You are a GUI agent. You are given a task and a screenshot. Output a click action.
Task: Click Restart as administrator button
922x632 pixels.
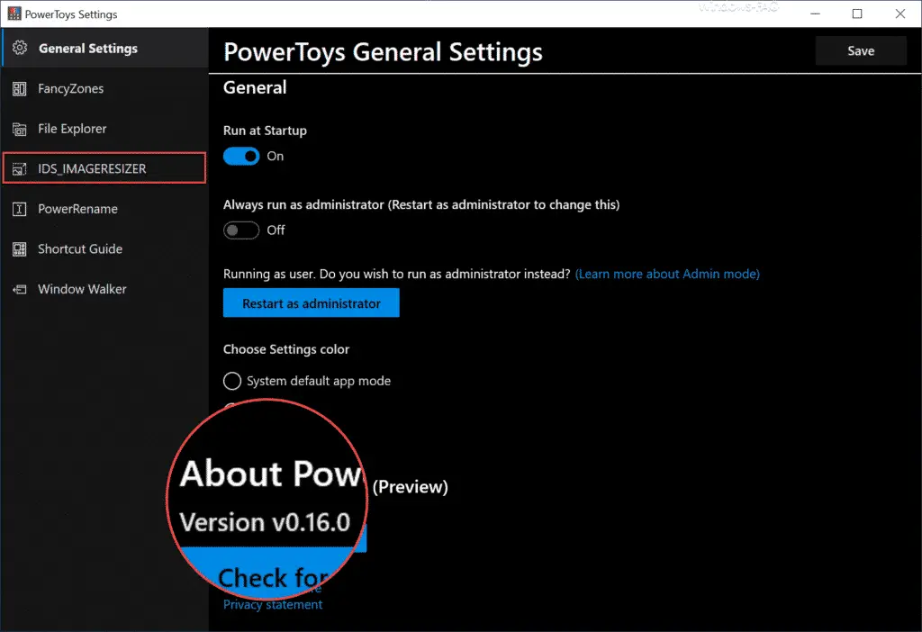click(311, 302)
